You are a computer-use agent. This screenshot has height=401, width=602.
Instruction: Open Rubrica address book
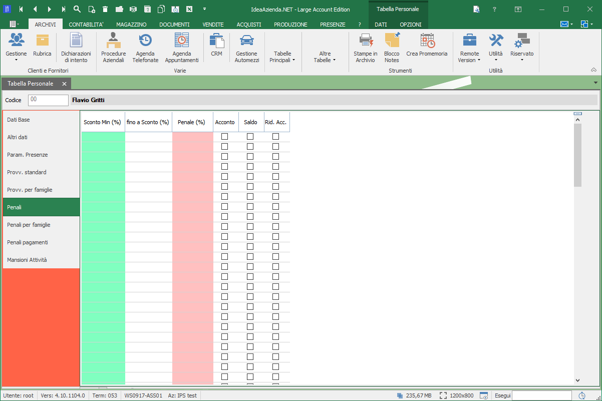tap(42, 45)
